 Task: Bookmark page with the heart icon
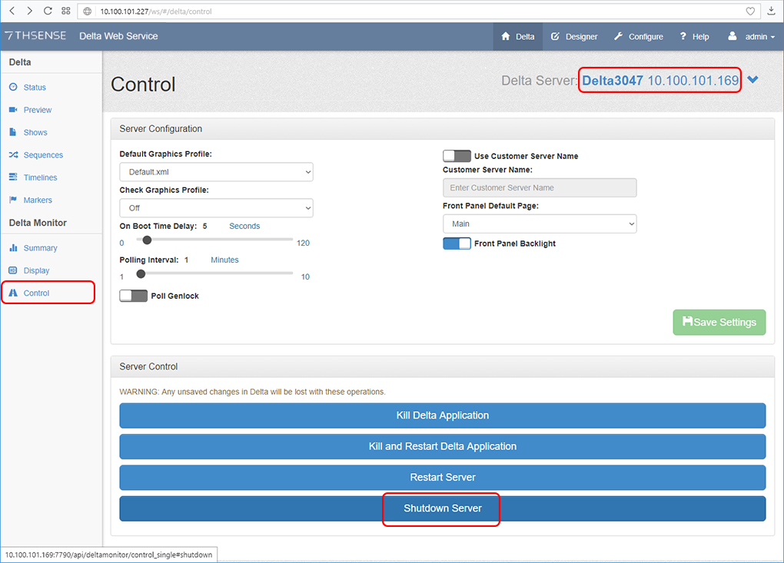coord(750,11)
